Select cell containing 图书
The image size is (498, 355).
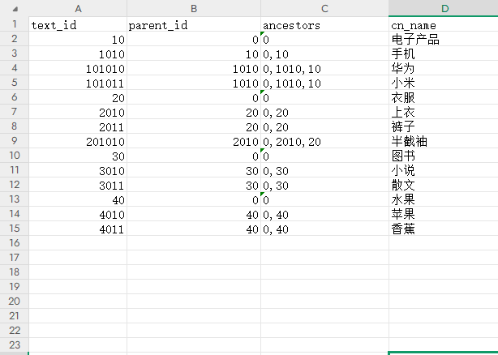[444, 156]
